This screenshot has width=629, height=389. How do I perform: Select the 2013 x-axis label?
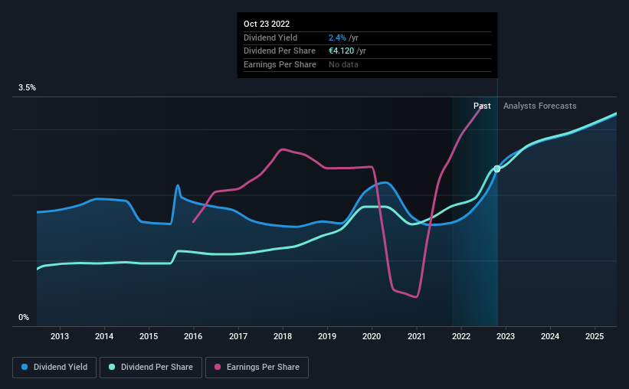[x=59, y=336]
